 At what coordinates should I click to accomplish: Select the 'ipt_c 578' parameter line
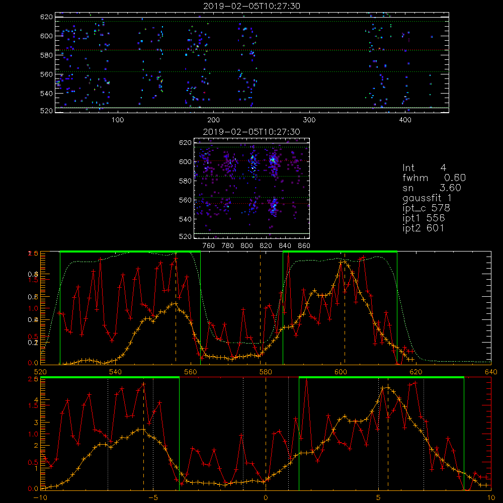(427, 208)
